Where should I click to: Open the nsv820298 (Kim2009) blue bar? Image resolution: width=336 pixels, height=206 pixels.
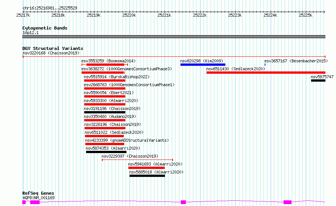click(x=203, y=65)
